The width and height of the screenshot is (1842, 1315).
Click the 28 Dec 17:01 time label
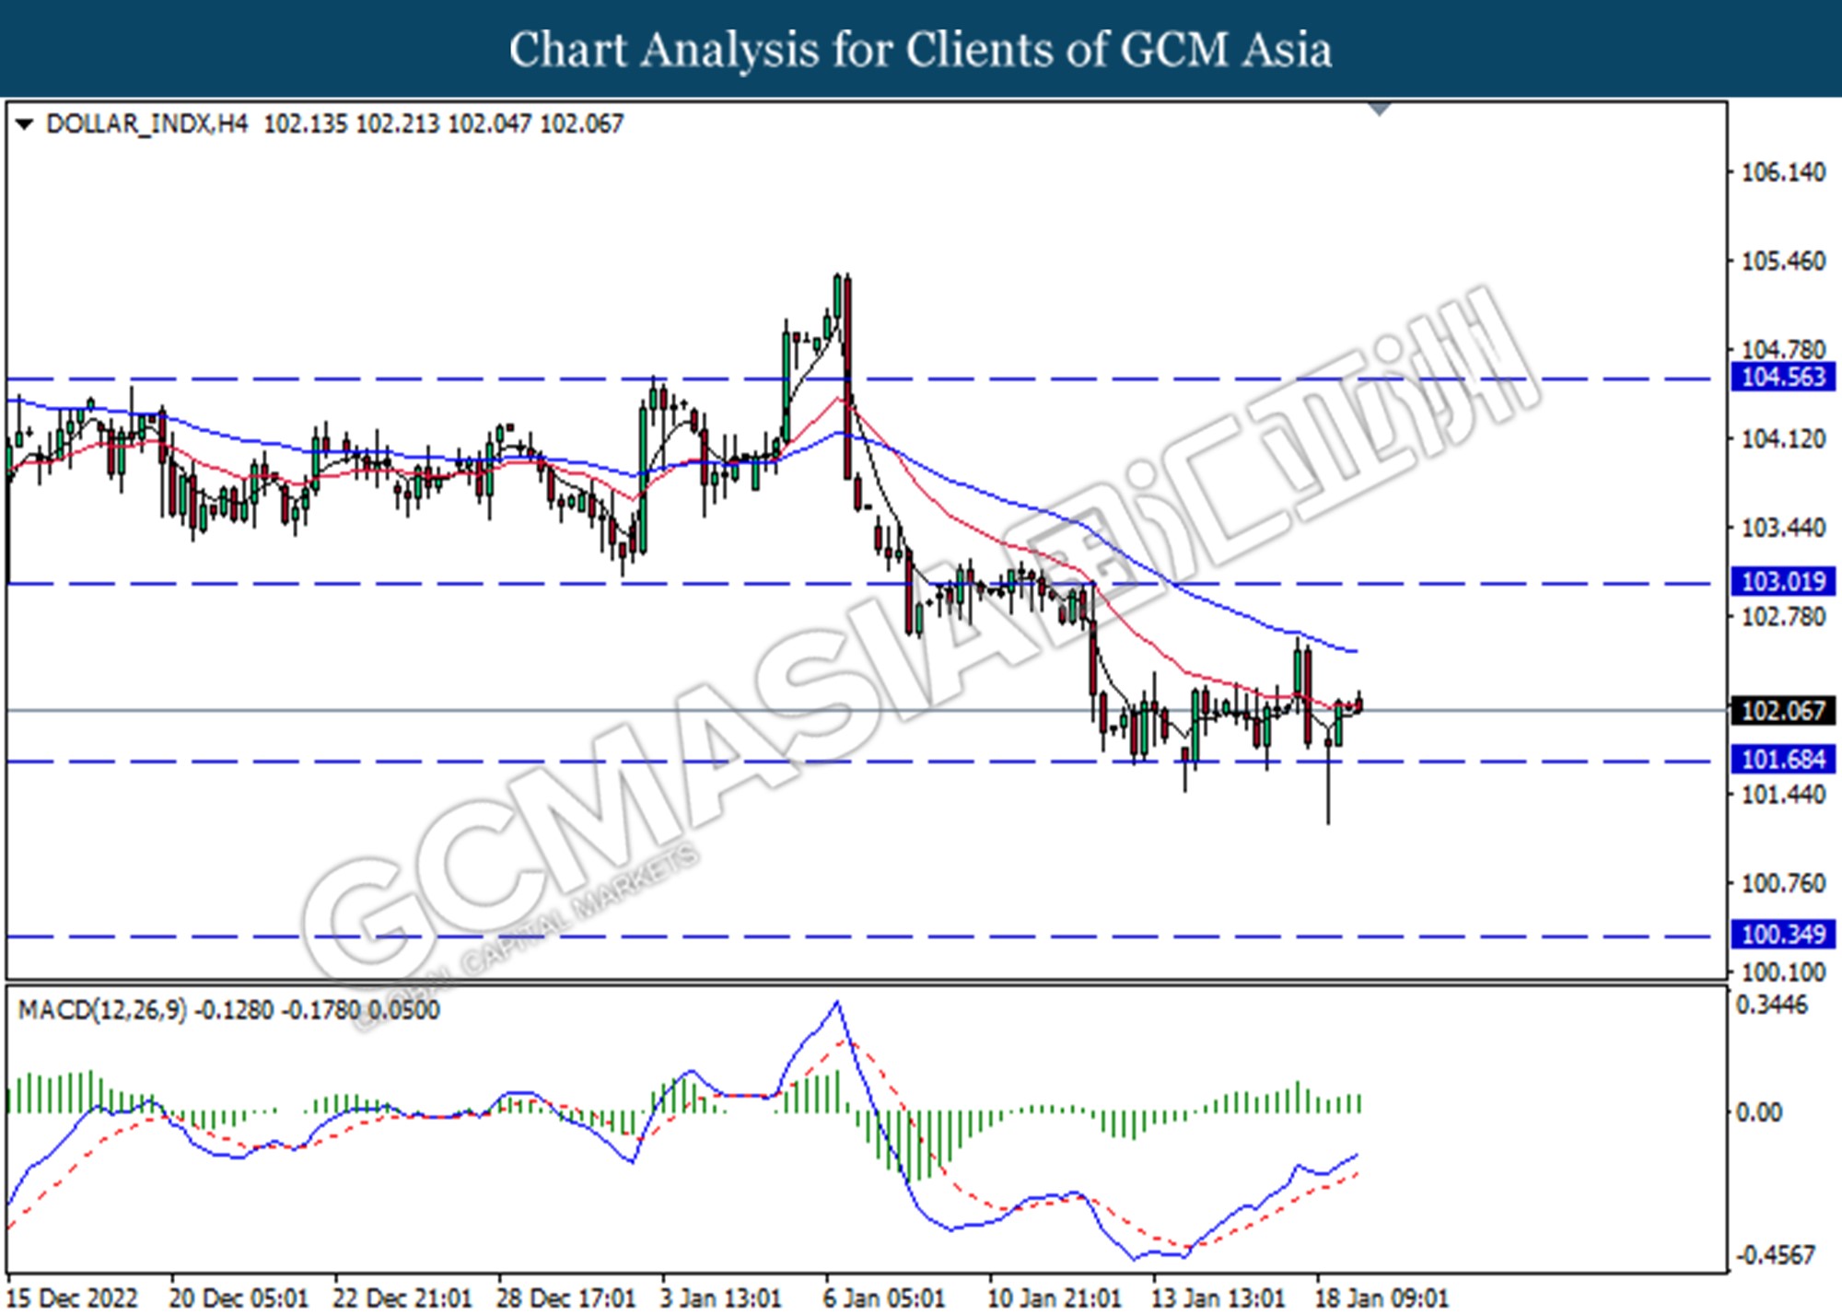(x=565, y=1298)
